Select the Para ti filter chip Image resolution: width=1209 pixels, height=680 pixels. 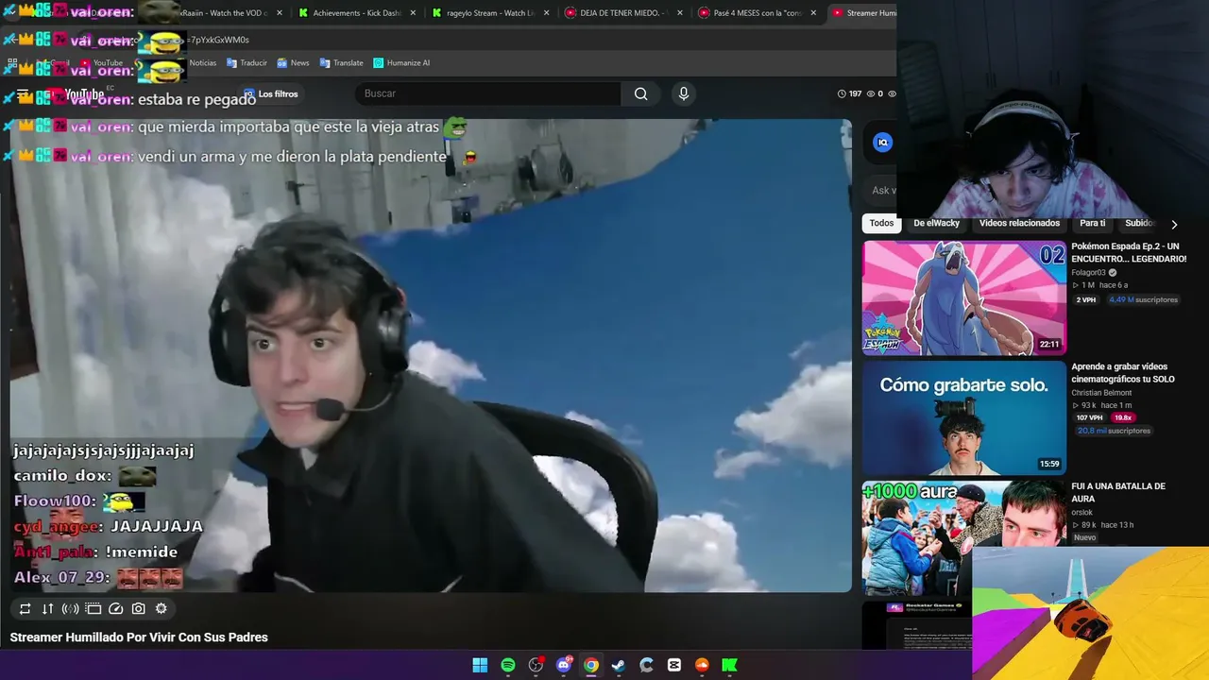[x=1093, y=224]
